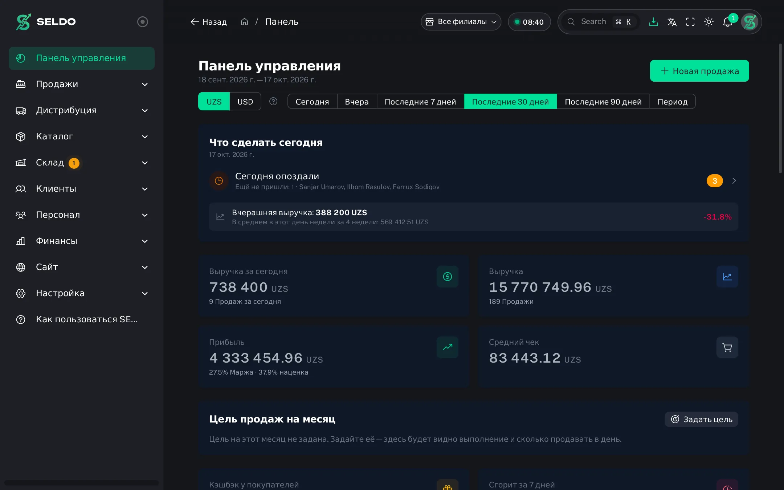Select Последние 90 дней tab
This screenshot has width=784, height=490.
point(603,102)
